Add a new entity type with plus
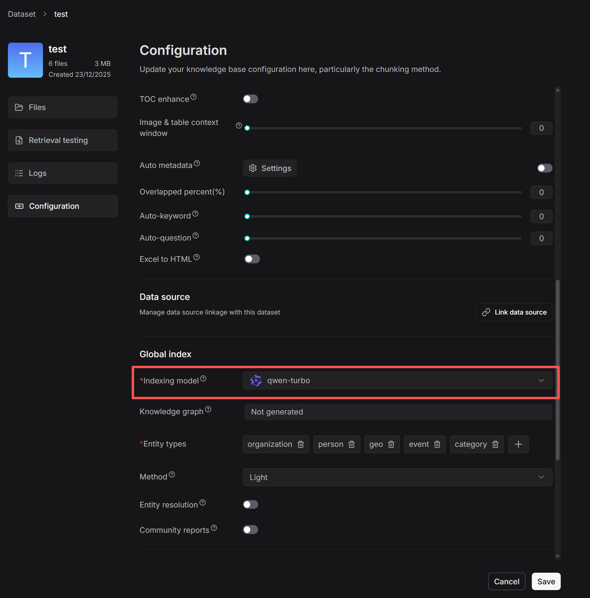590x598 pixels. pyautogui.click(x=519, y=444)
